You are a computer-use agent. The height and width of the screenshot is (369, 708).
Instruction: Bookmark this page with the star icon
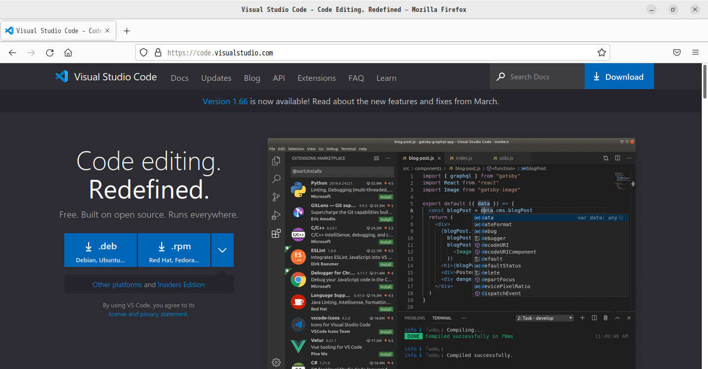point(602,52)
